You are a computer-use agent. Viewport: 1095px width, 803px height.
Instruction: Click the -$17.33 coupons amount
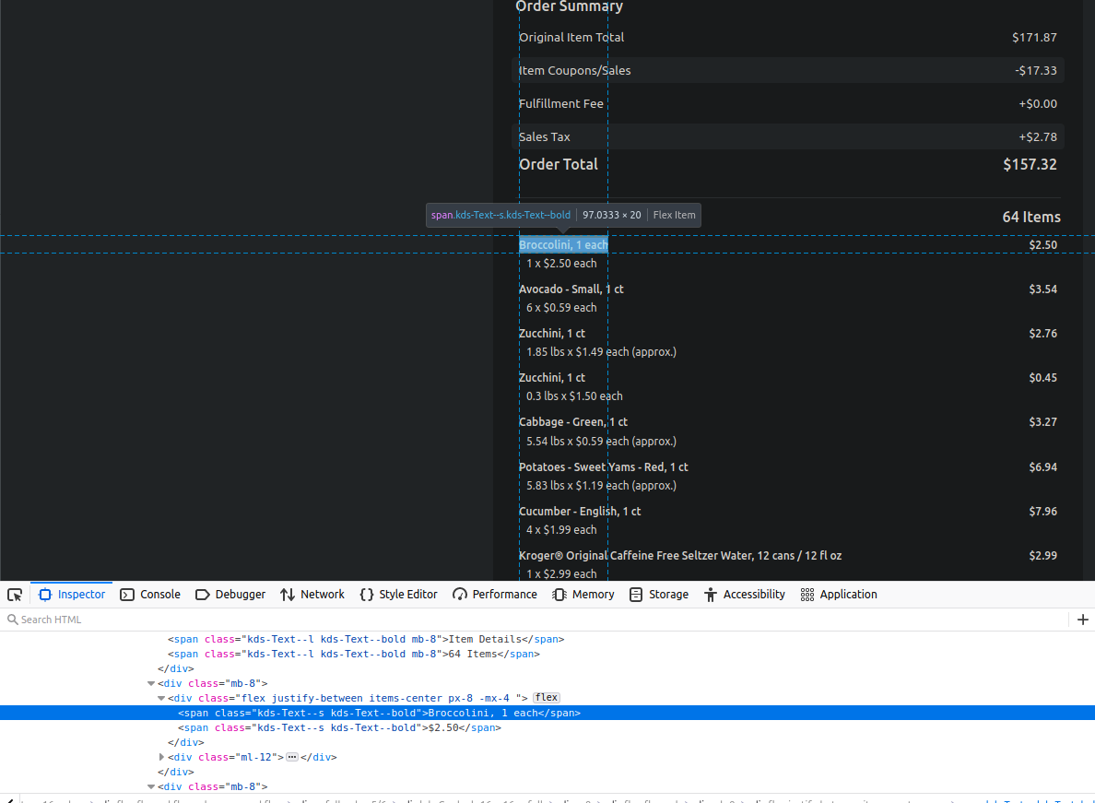click(1036, 70)
